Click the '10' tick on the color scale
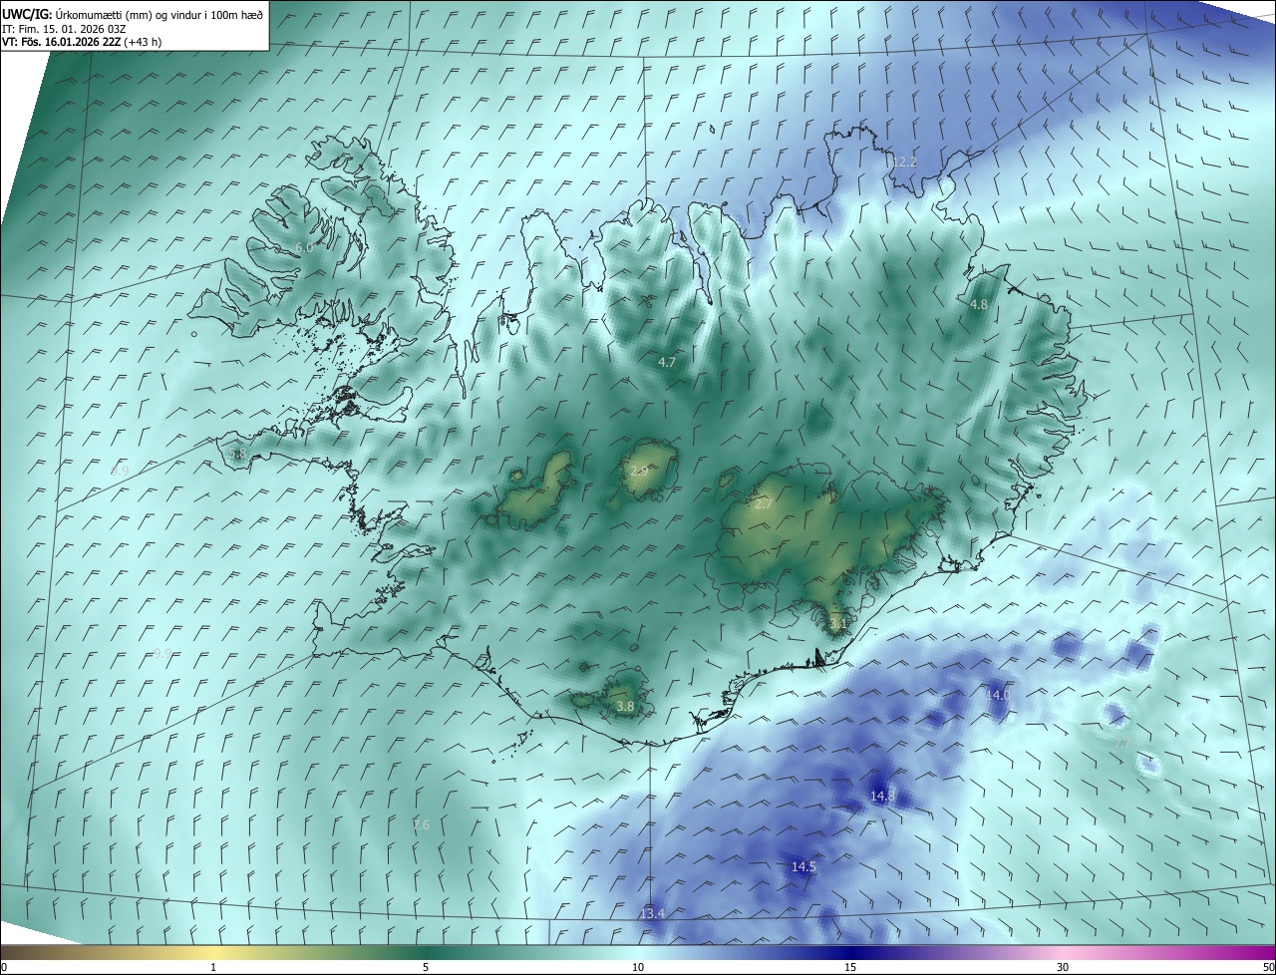This screenshot has height=975, width=1276. [638, 968]
